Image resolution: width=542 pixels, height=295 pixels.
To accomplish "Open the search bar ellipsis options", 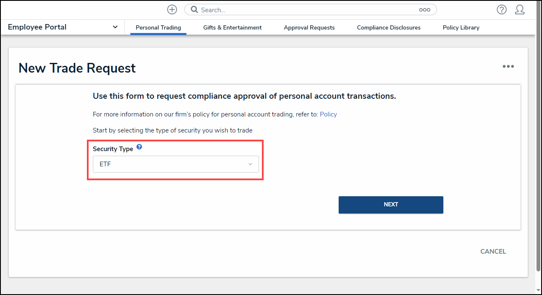I will click(424, 10).
